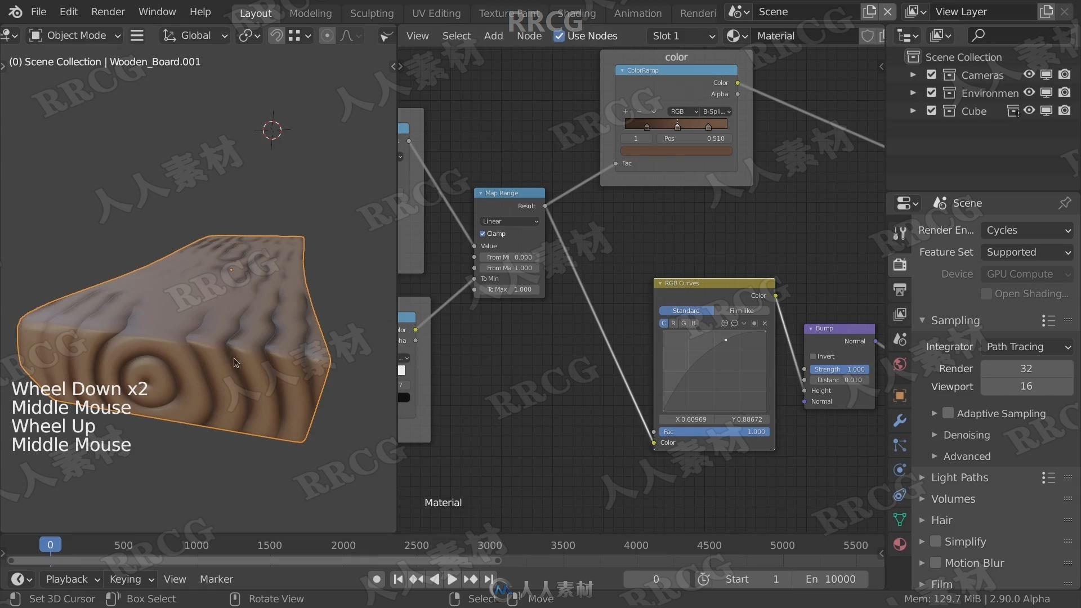Toggle Use Nodes checkbox in header
1081x608 pixels.
point(557,35)
